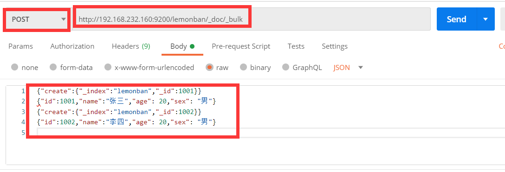Click the request URL field
Image resolution: width=505 pixels, height=172 pixels.
(x=252, y=19)
